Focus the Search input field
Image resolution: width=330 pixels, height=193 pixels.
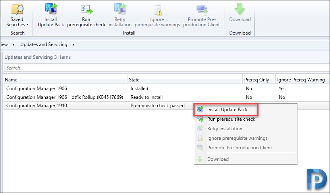click(167, 68)
